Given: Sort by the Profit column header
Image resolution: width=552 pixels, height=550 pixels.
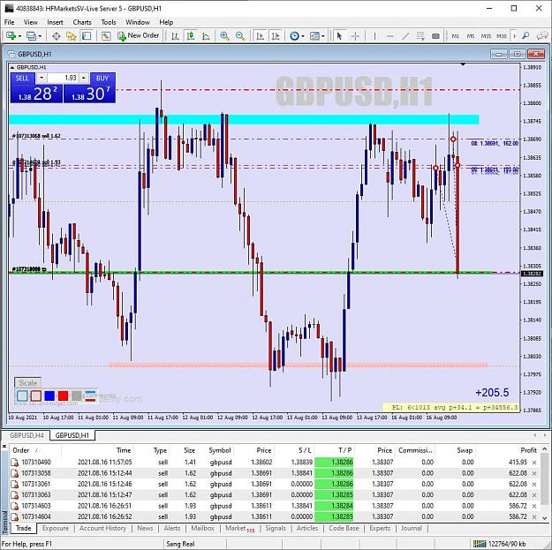Looking at the screenshot, I should coord(528,450).
